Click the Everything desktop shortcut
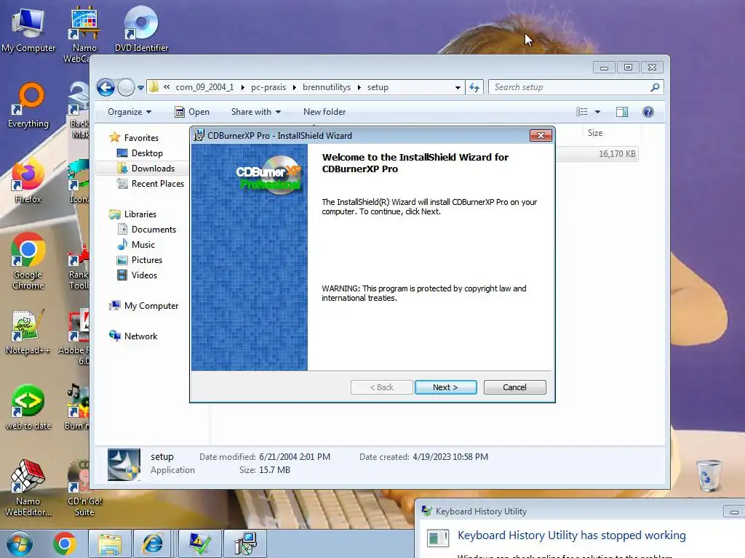 [x=28, y=106]
